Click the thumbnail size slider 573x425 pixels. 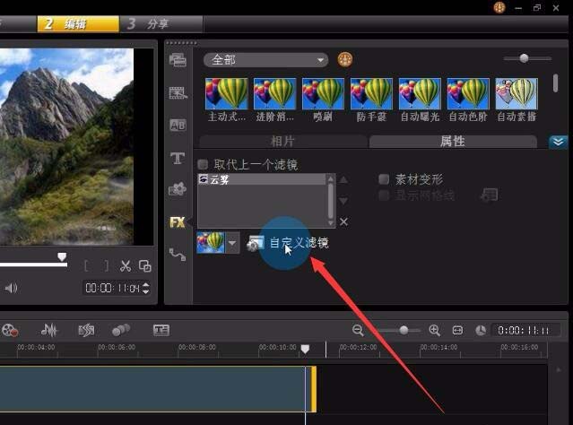pyautogui.click(x=525, y=58)
